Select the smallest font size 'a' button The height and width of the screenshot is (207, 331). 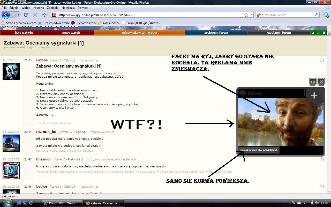(x=313, y=33)
